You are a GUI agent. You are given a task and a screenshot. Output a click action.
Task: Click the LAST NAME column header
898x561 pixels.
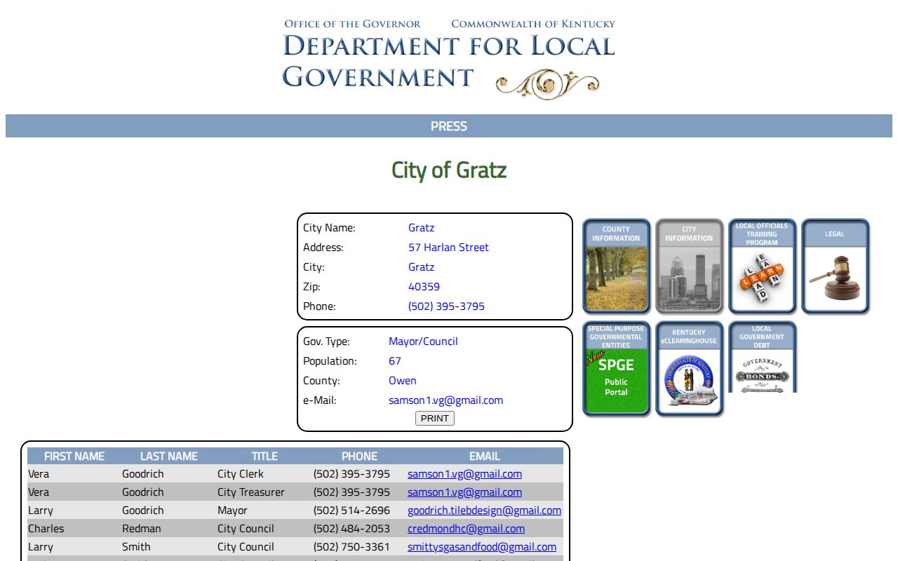pos(169,456)
